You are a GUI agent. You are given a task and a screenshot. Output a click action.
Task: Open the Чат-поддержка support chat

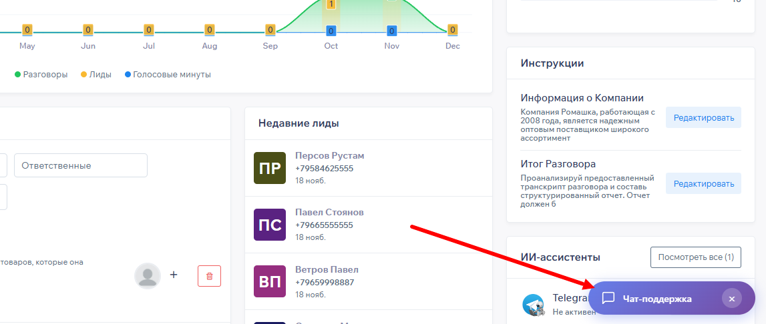coord(656,299)
